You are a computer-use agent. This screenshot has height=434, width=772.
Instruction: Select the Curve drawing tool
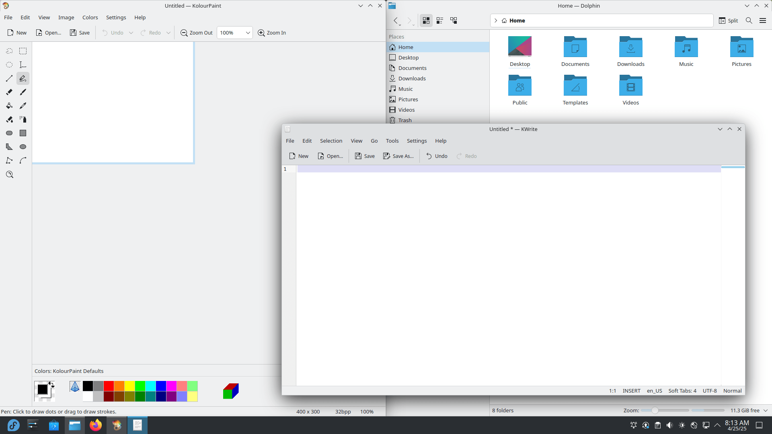[x=23, y=160]
